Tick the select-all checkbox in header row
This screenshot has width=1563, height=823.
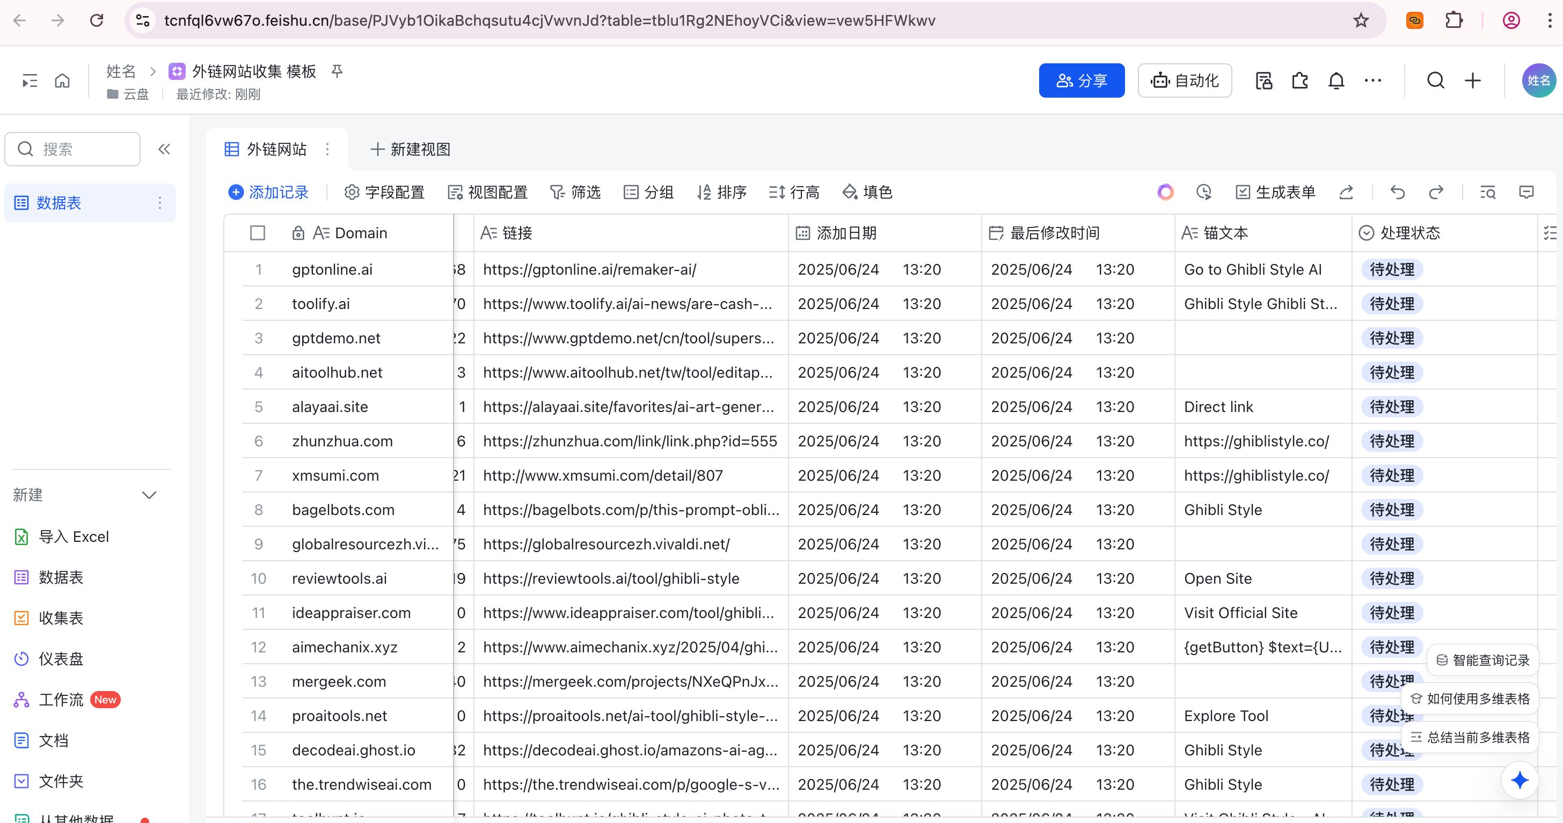pos(258,233)
